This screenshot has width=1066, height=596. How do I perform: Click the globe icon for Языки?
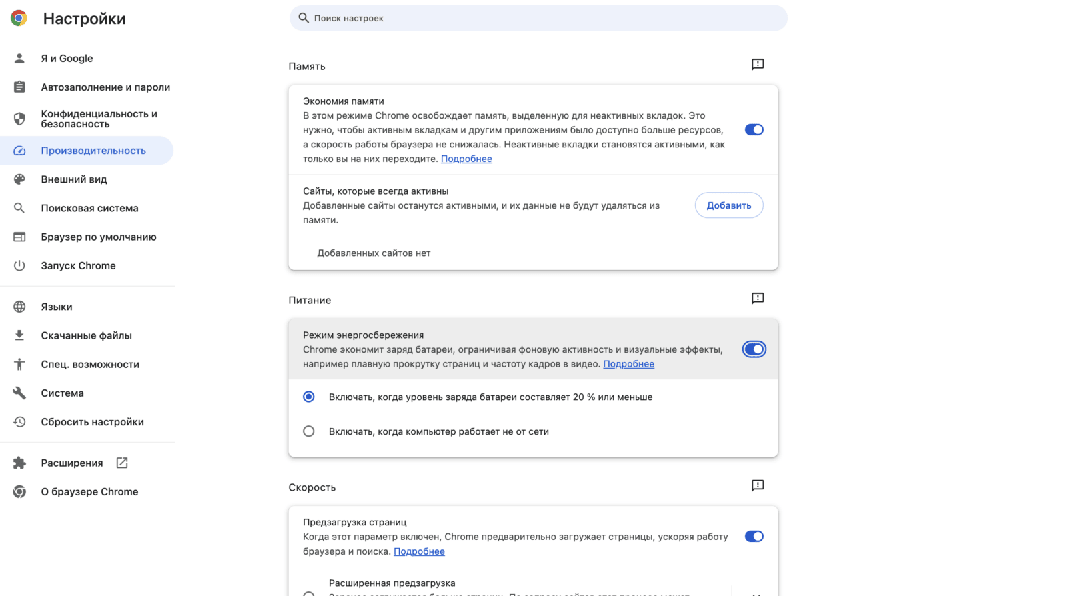(x=19, y=307)
